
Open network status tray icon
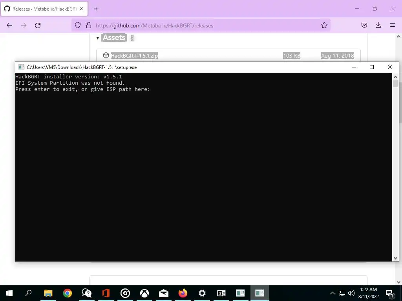pyautogui.click(x=342, y=293)
